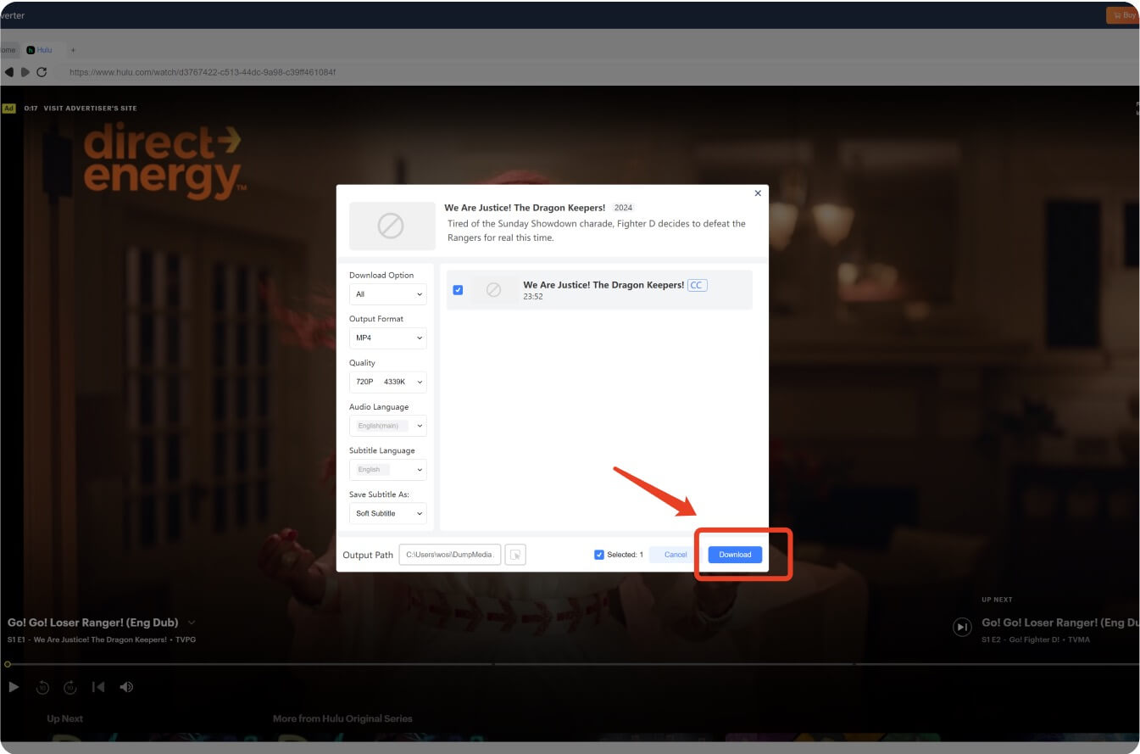Close the download dialog with the X

[x=758, y=193]
